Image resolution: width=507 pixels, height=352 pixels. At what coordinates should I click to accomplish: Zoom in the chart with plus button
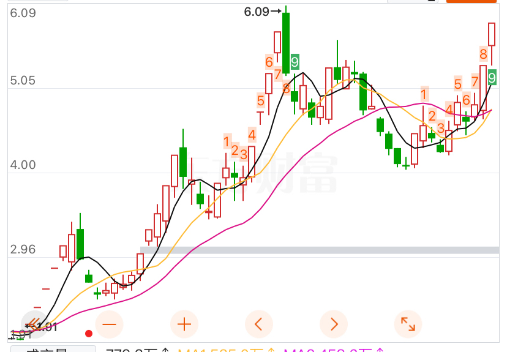coord(184,324)
